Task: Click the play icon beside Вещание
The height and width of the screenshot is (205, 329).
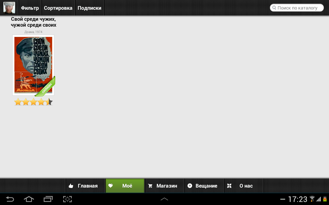Action: [x=190, y=186]
